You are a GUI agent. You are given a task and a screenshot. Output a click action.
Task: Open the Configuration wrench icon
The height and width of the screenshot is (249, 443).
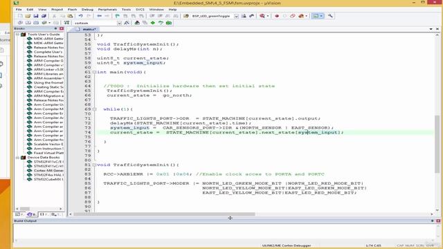click(330, 16)
